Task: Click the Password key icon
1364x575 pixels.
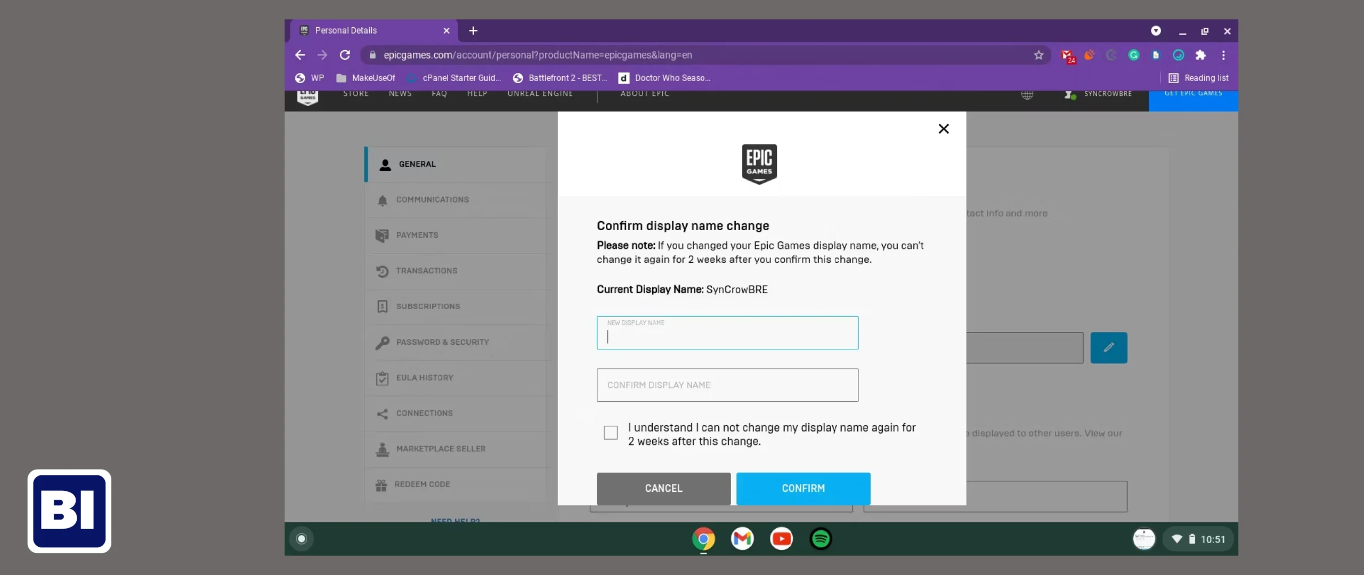Action: (x=382, y=343)
